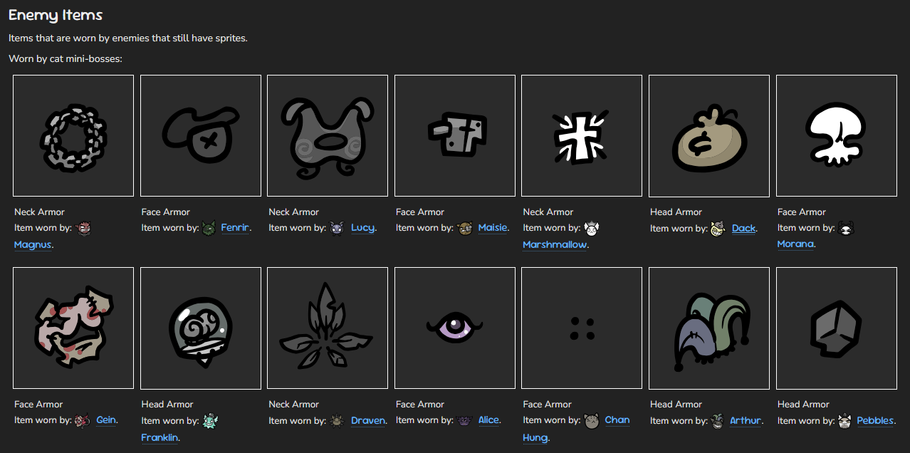
Task: Click the Alice link
Action: [x=488, y=420]
